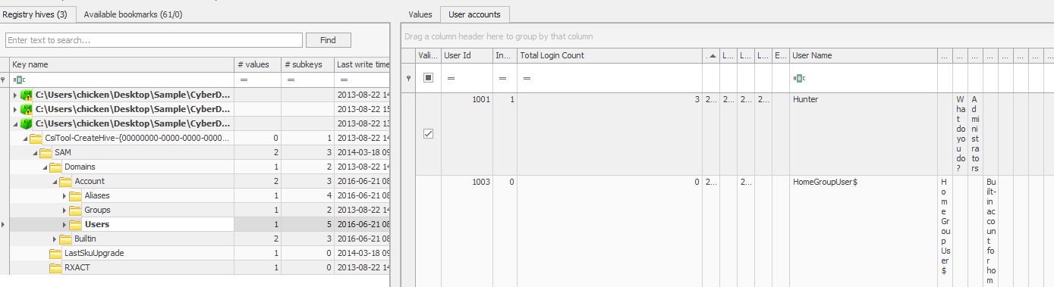The image size is (1054, 287).
Task: Click the In... column header
Action: 505,55
